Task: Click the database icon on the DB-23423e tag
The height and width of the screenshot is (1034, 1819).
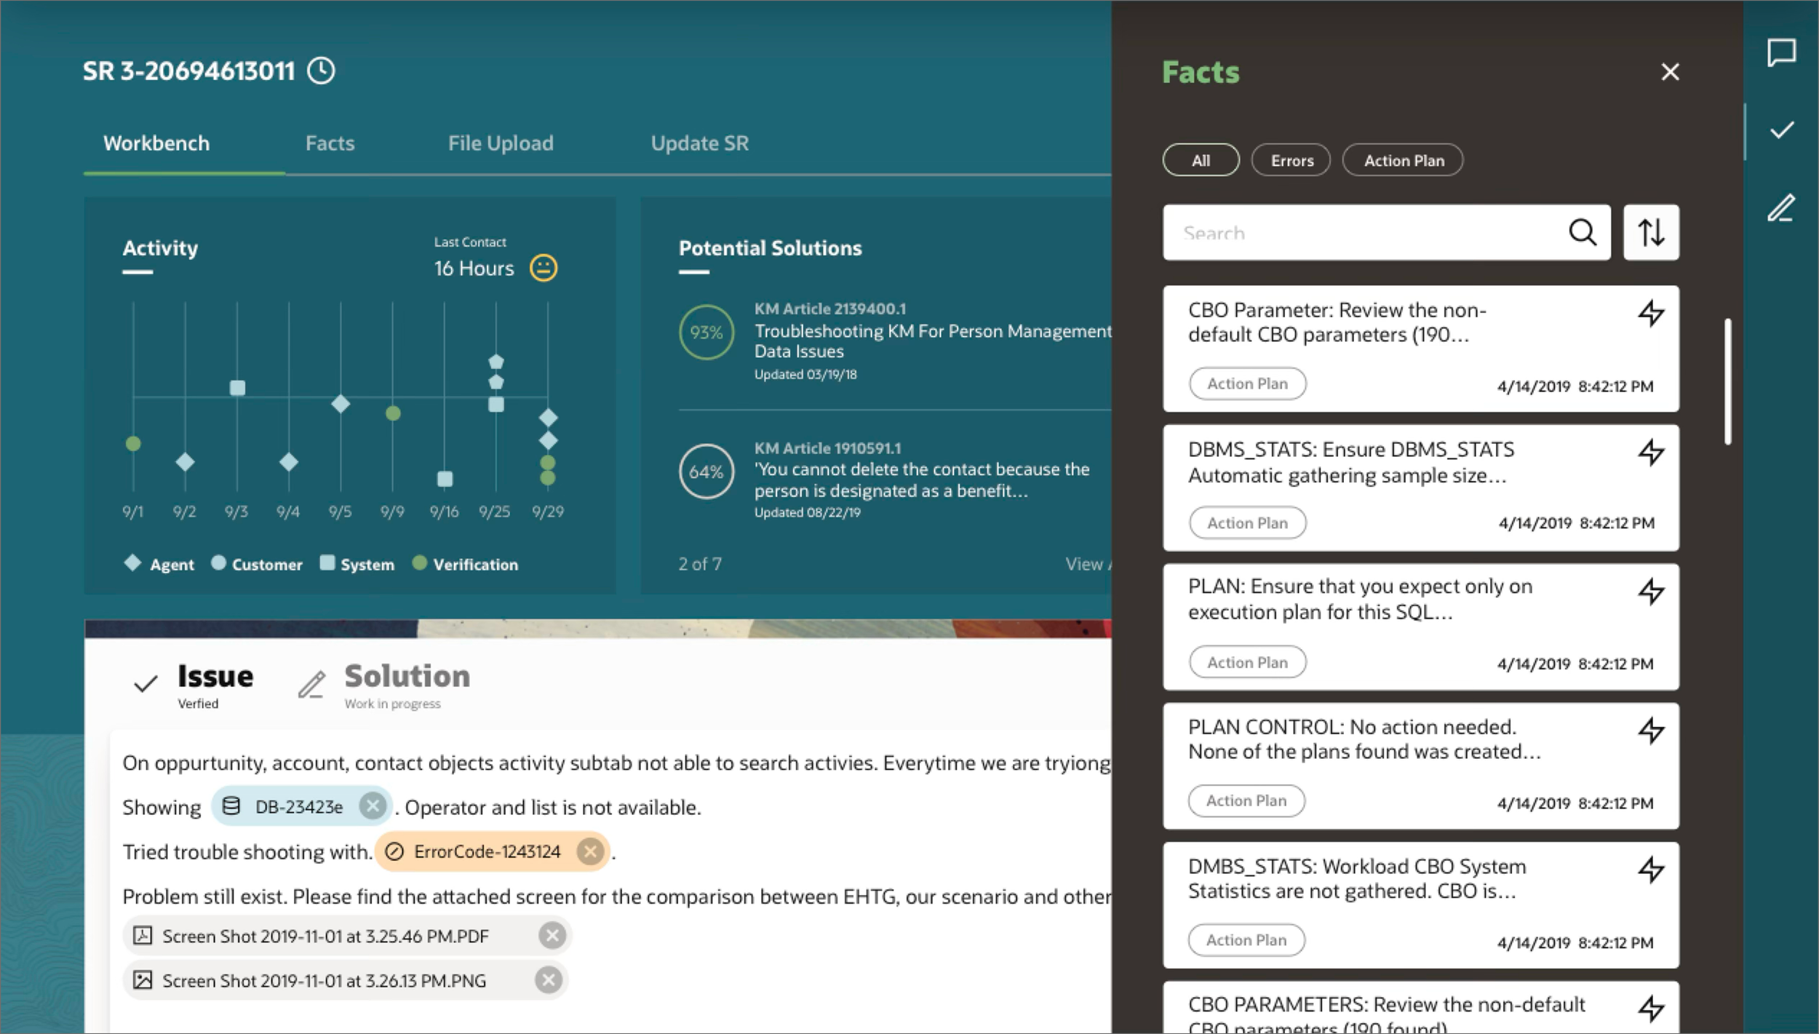Action: pyautogui.click(x=231, y=806)
